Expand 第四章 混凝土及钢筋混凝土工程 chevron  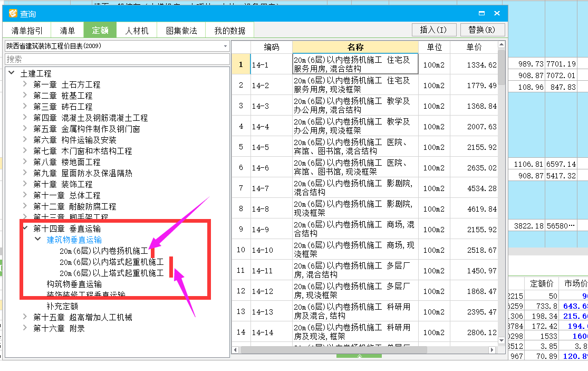[x=25, y=117]
